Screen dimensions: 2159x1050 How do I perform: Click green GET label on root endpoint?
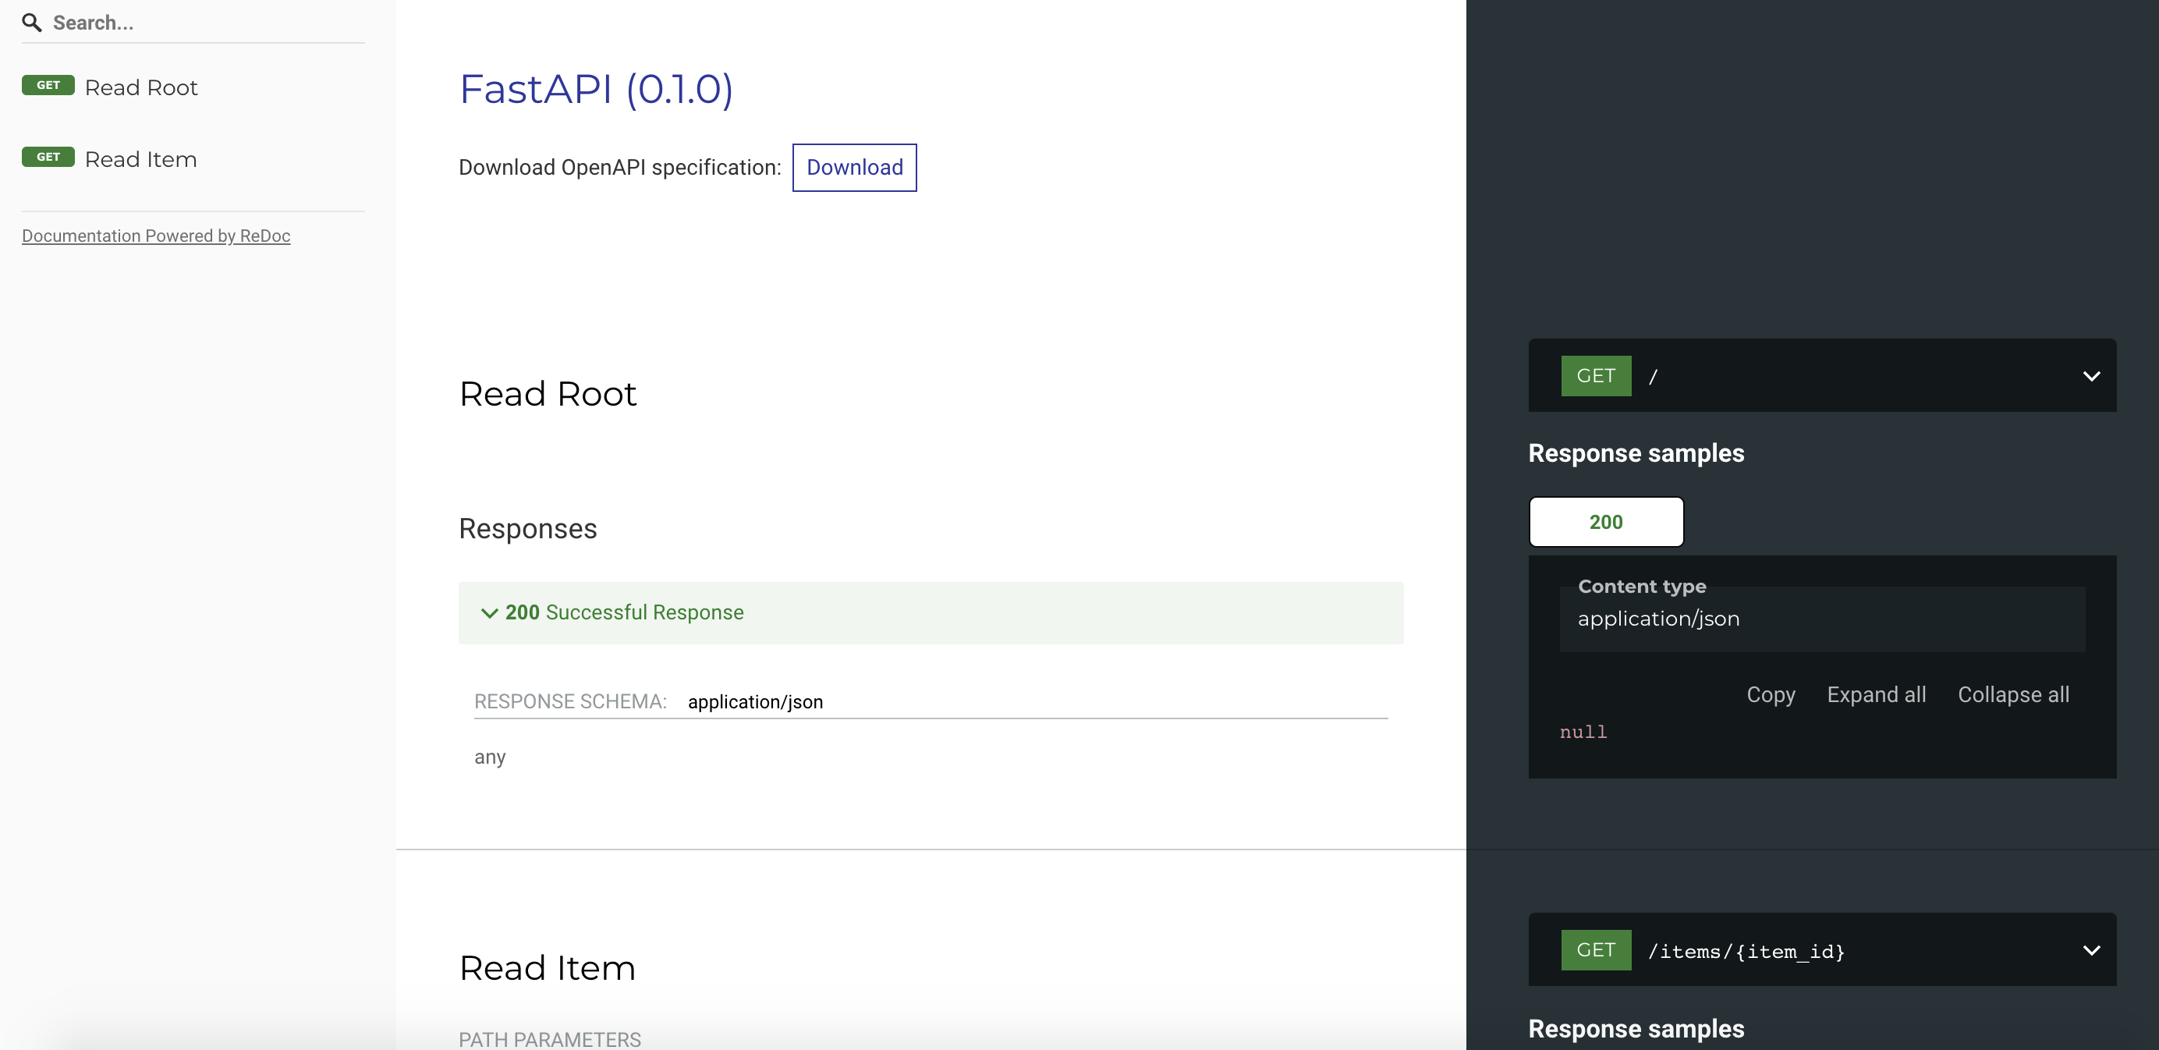(x=1595, y=375)
